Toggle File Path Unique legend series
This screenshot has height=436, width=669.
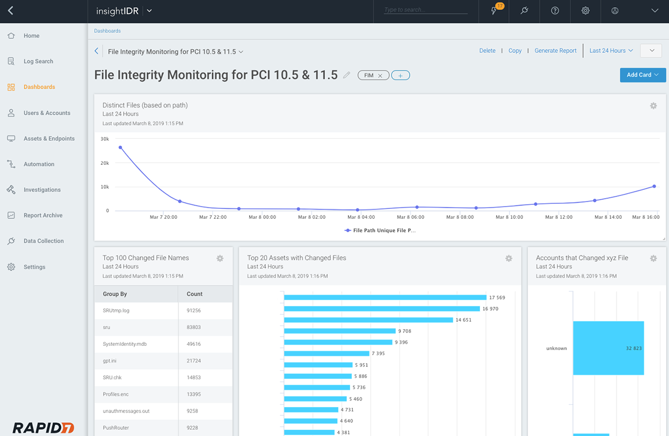380,230
